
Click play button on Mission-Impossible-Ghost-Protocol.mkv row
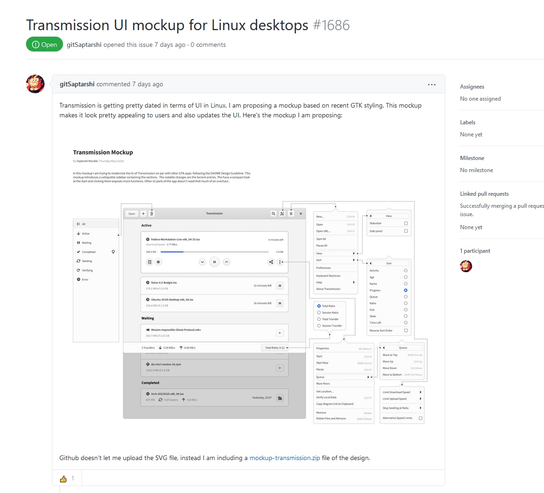[280, 333]
